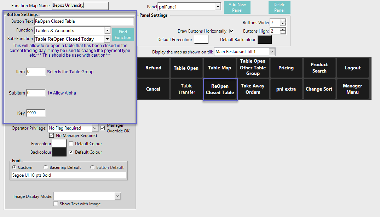This screenshot has height=217, width=380.
Task: Click the Refund function button
Action: coord(153,68)
